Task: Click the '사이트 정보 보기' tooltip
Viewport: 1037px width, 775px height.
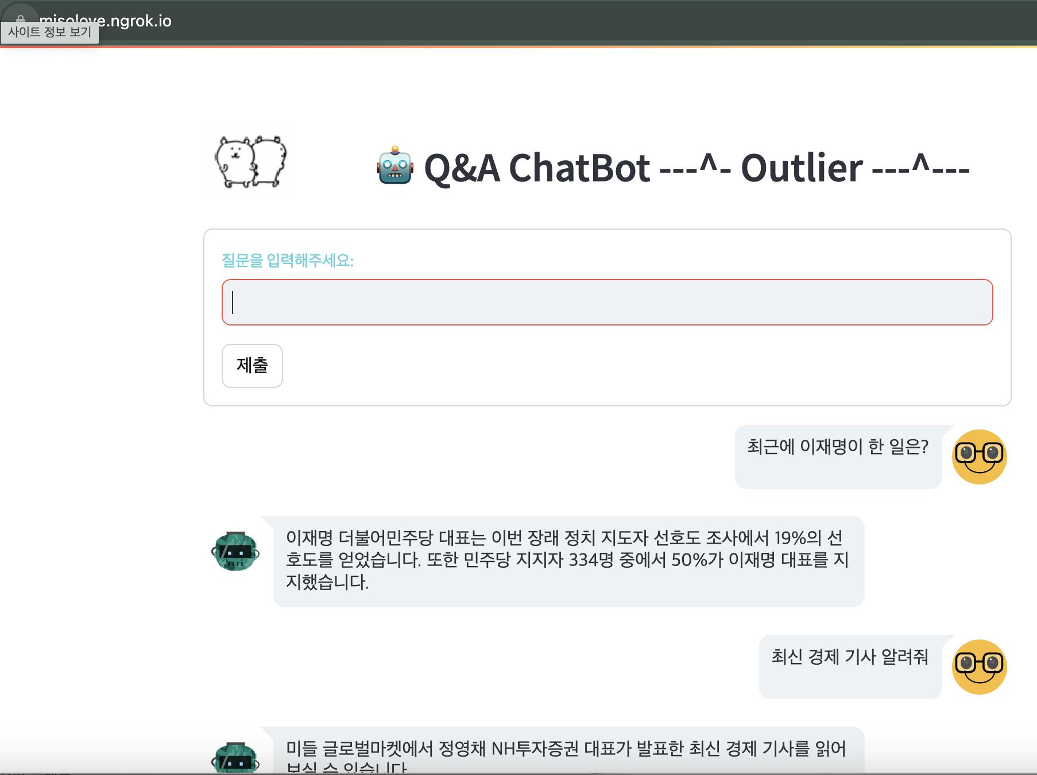Action: point(50,32)
